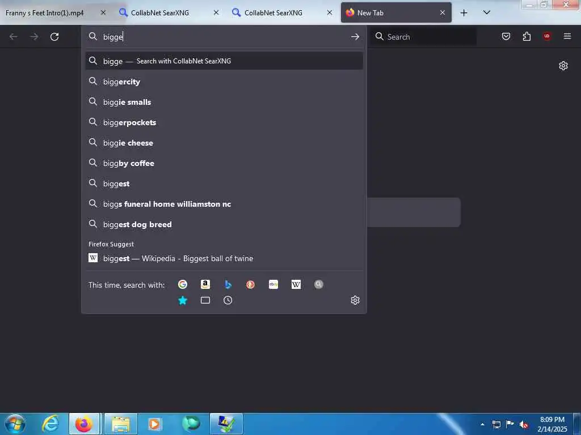This screenshot has width=581, height=435.
Task: Go forward to the next page
Action: tap(34, 37)
